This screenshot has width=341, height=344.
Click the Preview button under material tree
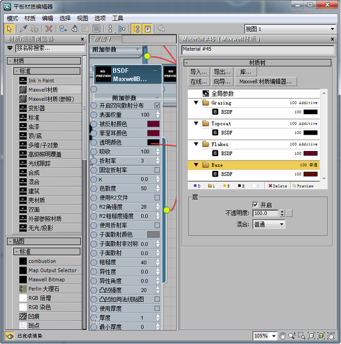pyautogui.click(x=302, y=186)
